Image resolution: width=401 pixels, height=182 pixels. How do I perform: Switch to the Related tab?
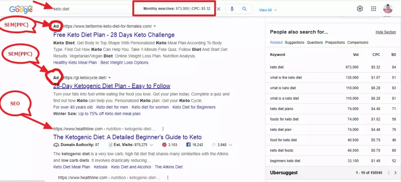coord(276,42)
